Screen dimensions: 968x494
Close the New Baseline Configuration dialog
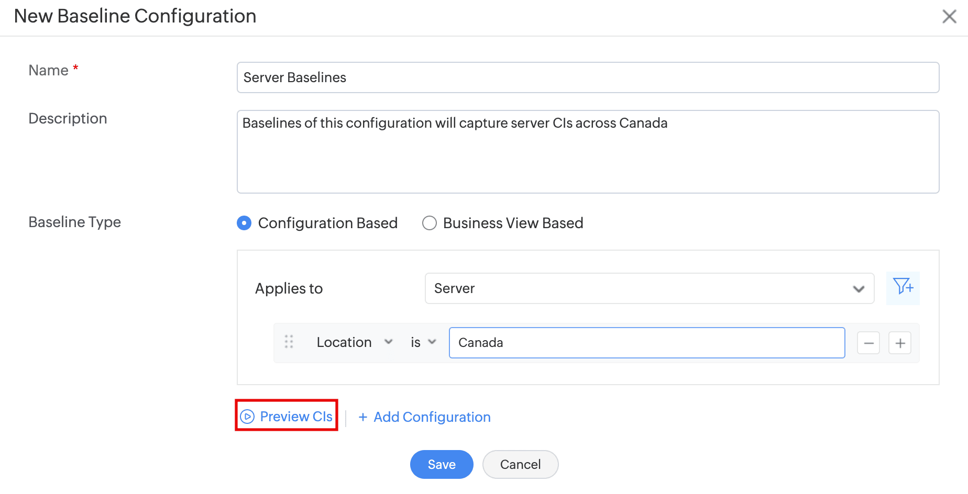[949, 17]
